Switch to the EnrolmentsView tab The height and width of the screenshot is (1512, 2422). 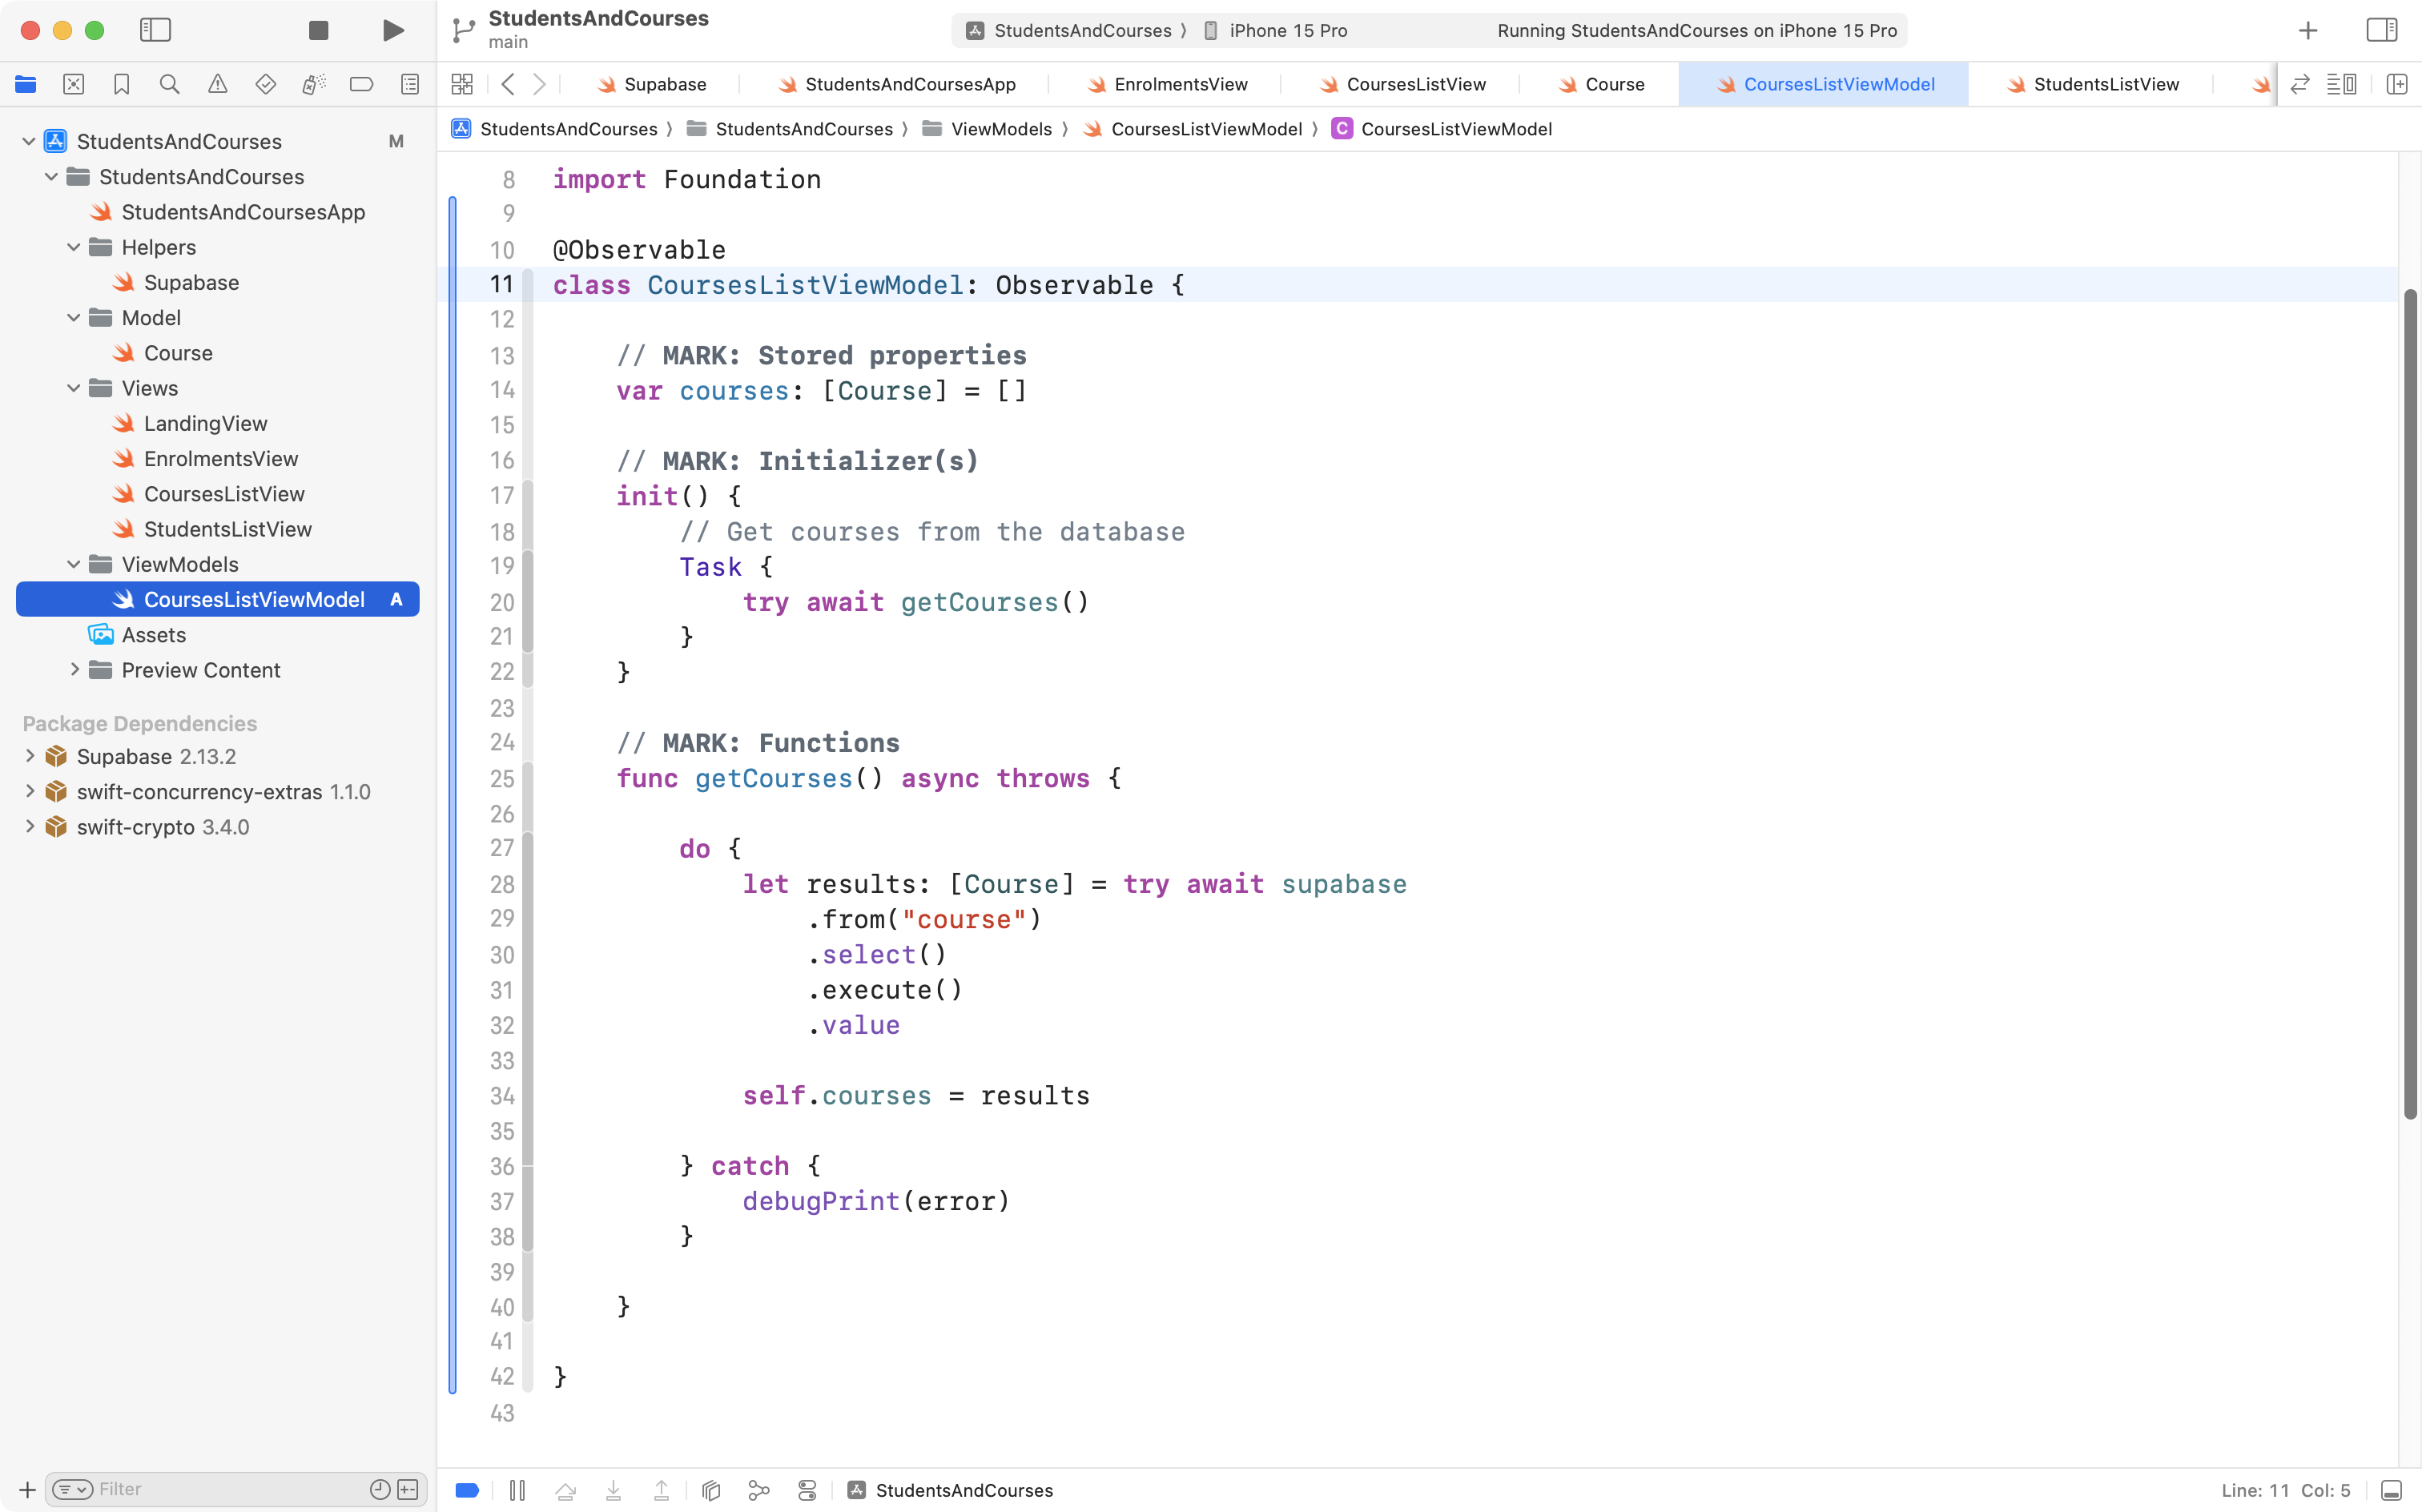(x=1180, y=84)
